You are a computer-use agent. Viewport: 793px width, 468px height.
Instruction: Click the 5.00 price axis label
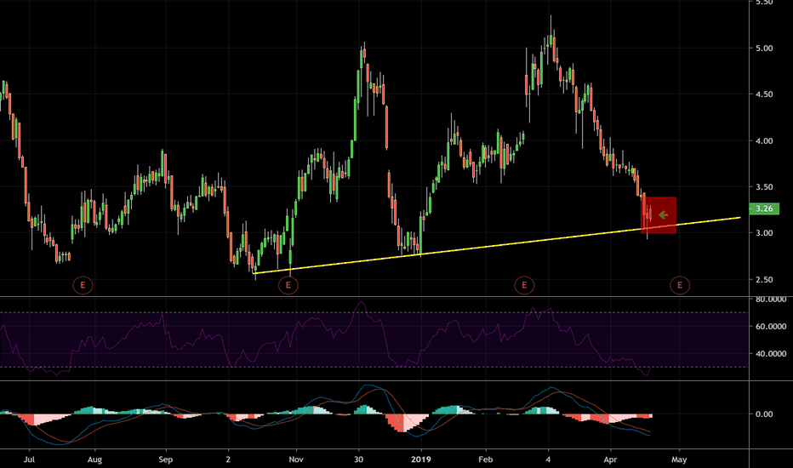764,48
